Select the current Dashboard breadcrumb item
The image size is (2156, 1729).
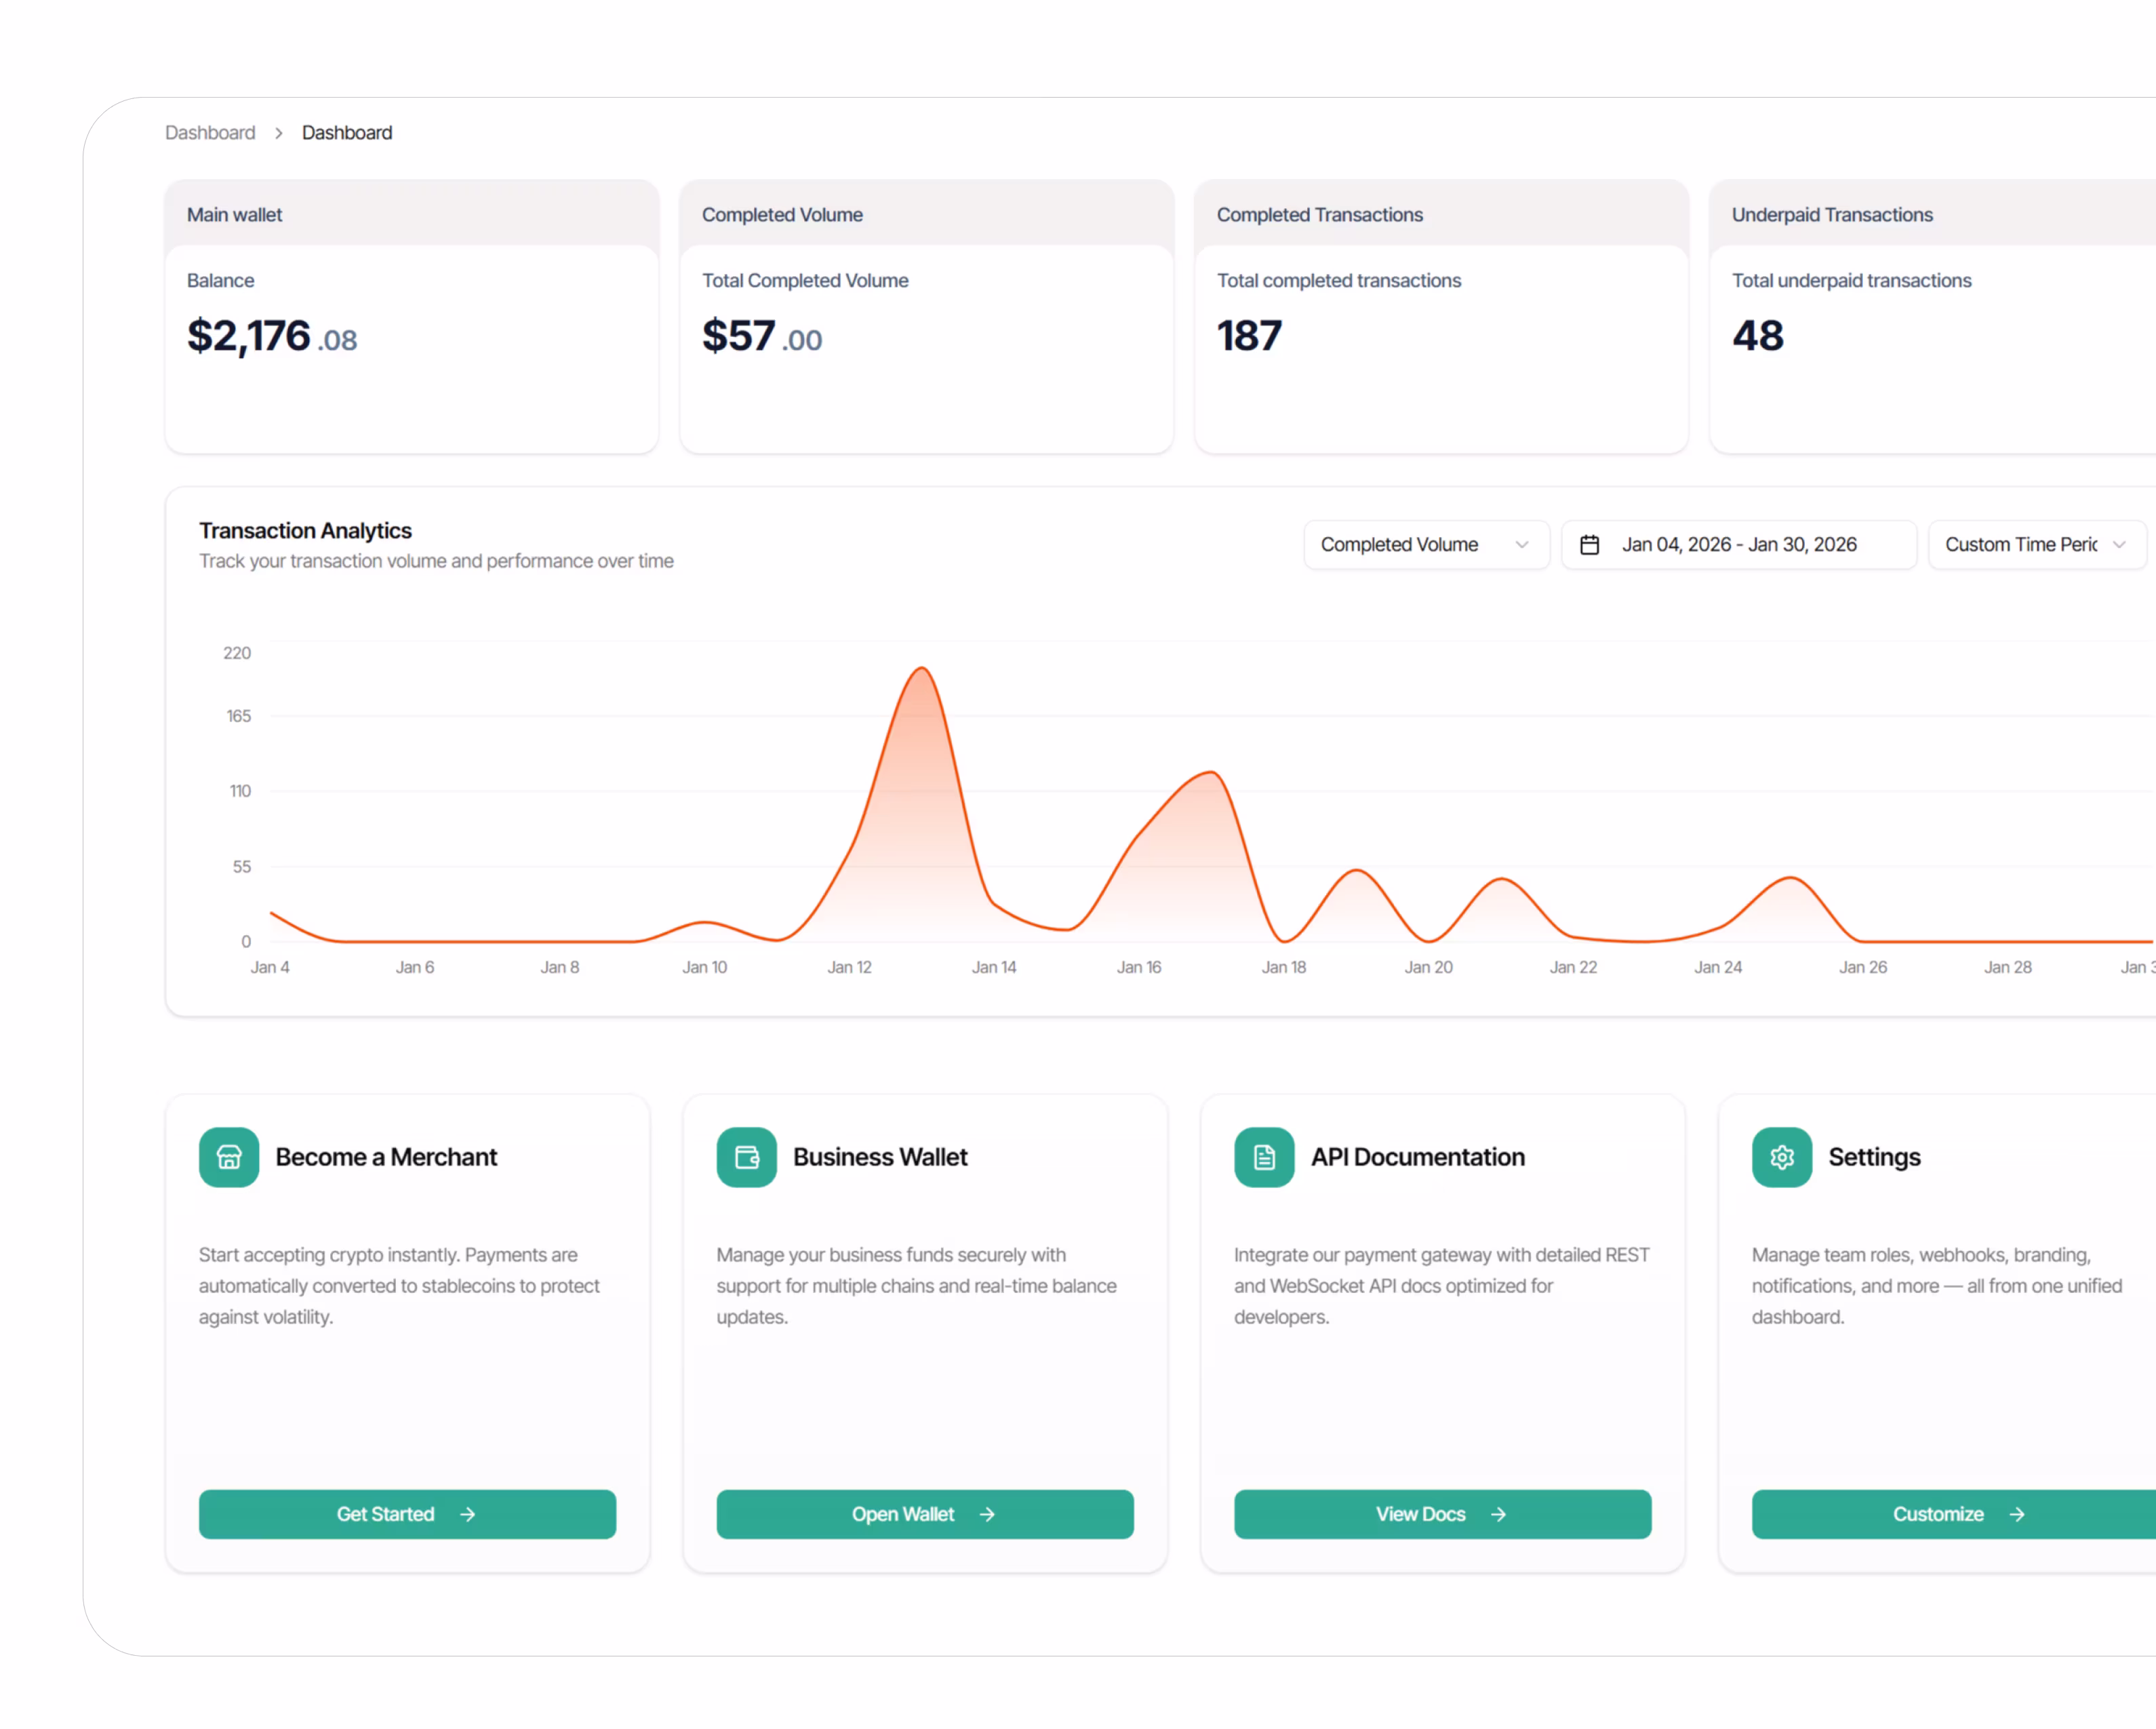coord(347,133)
